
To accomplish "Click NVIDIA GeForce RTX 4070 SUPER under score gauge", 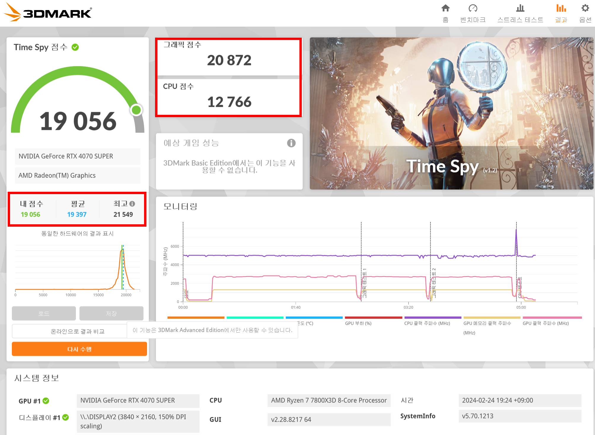I will pos(78,156).
